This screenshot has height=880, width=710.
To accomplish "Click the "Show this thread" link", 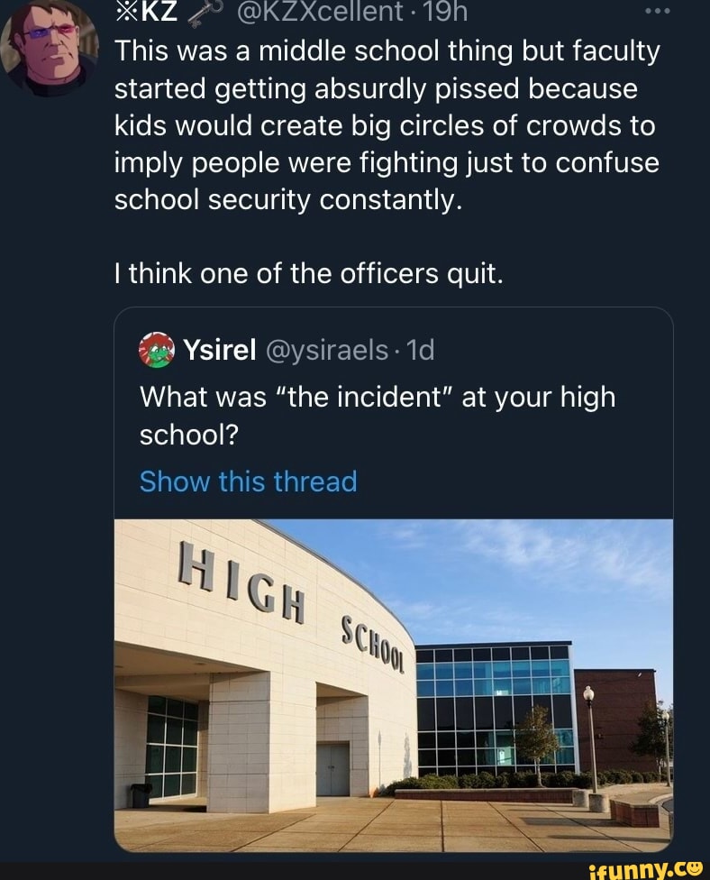I will [x=249, y=481].
